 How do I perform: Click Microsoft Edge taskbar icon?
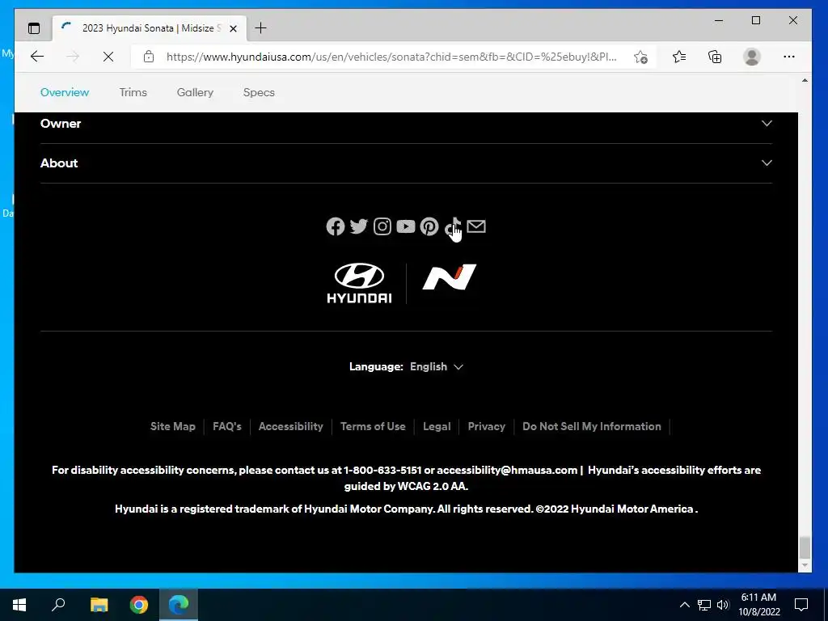[x=179, y=605]
